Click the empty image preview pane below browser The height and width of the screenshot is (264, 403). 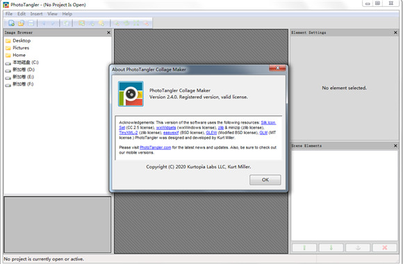(x=58, y=224)
